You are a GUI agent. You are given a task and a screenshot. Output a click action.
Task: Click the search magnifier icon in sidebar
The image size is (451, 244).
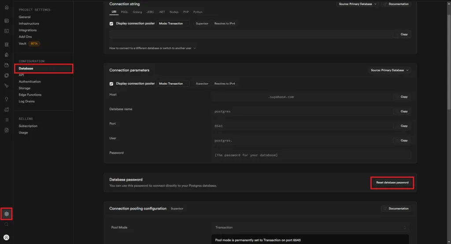(x=7, y=225)
